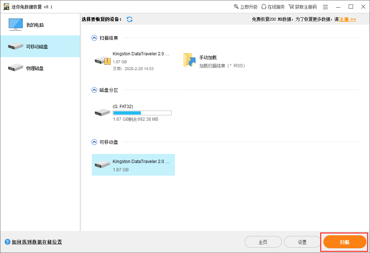Collapse the 可移动盘 section
The height and width of the screenshot is (253, 370).
[94, 142]
